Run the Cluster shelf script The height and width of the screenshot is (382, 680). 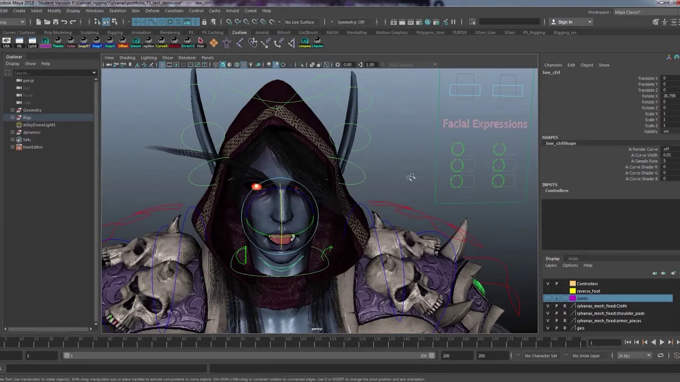coord(317,42)
